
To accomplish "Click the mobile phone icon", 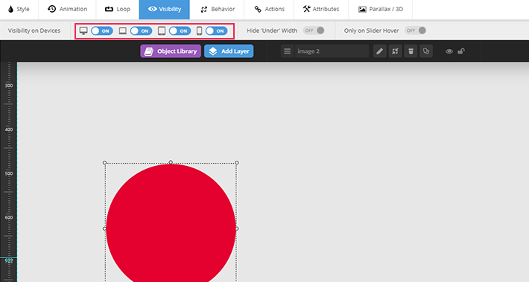I will [x=200, y=31].
